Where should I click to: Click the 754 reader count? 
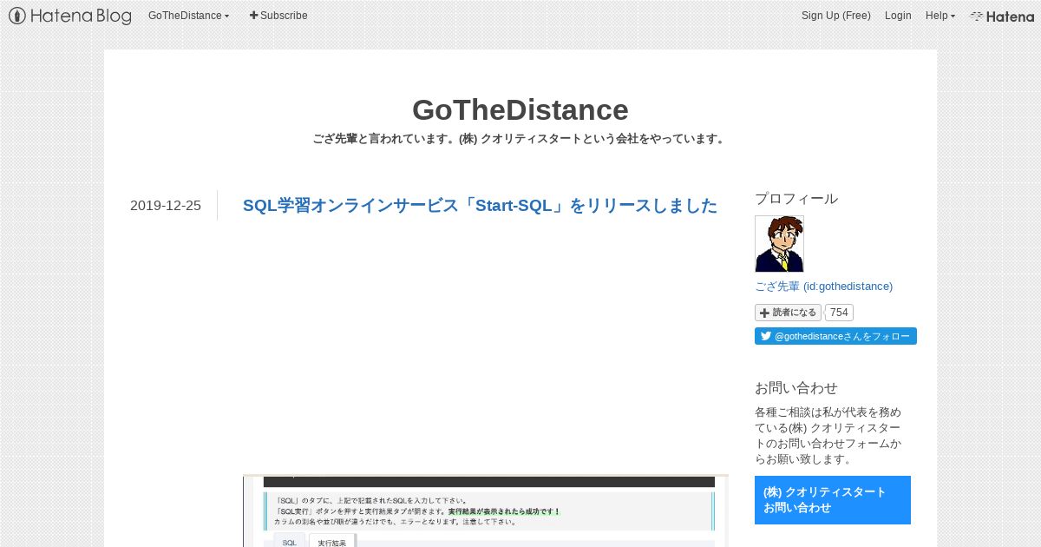839,313
